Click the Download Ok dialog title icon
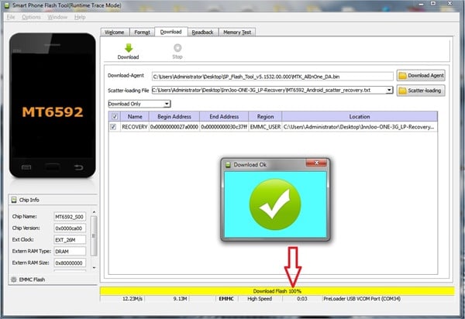The height and width of the screenshot is (319, 465). 228,165
